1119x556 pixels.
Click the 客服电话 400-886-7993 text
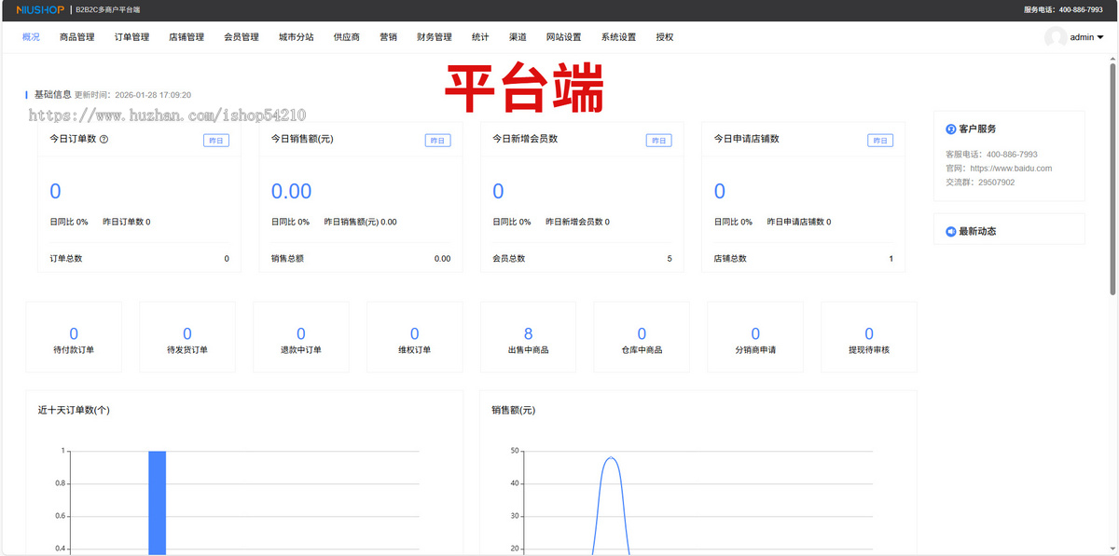(x=991, y=155)
